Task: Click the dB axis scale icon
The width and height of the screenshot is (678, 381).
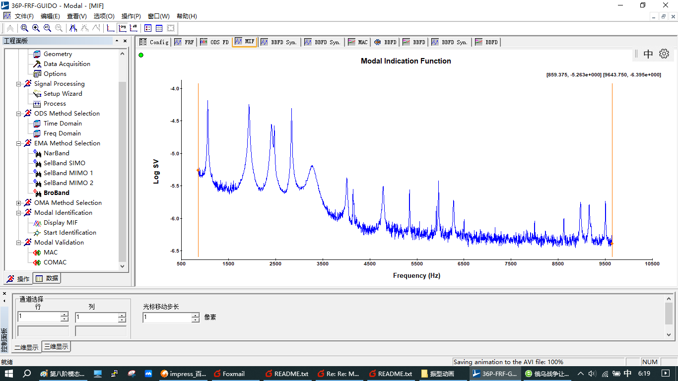Action: tap(133, 28)
